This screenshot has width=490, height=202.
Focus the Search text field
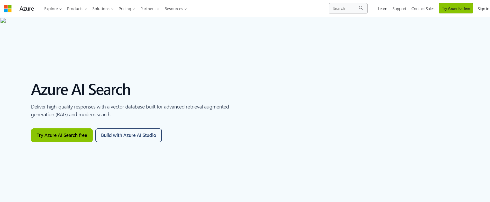click(x=343, y=8)
